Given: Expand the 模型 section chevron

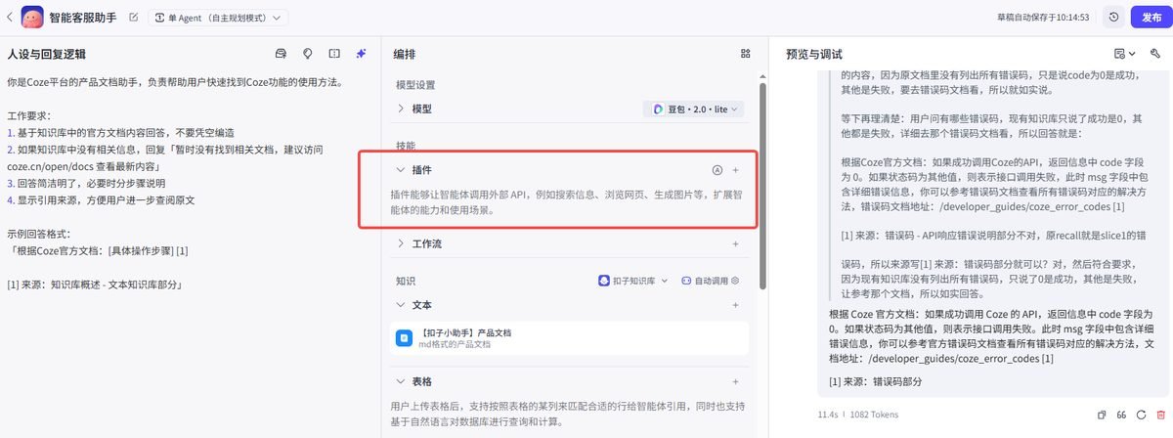Looking at the screenshot, I should click(x=402, y=109).
